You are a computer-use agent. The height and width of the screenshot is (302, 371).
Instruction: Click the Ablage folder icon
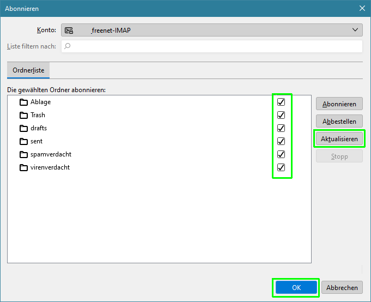pos(23,102)
